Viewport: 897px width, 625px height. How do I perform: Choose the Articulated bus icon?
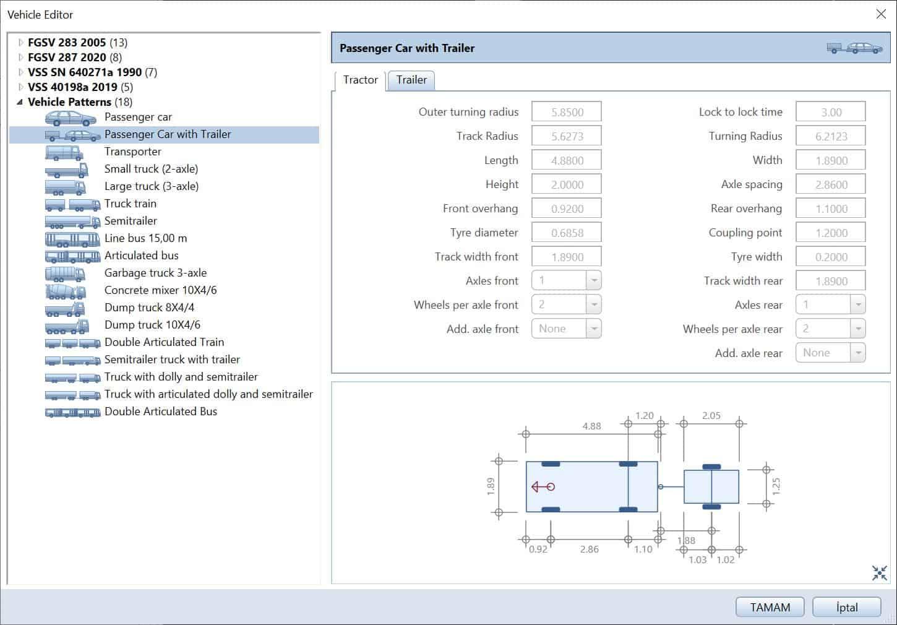click(72, 256)
